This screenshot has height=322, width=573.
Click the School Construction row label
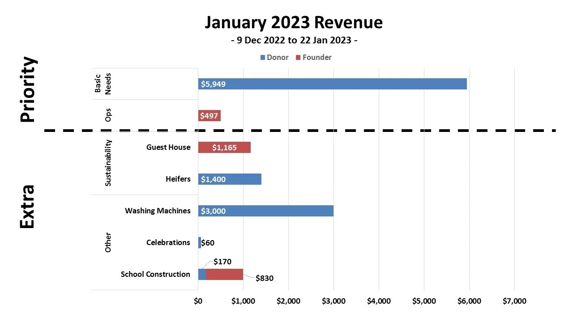pos(155,274)
